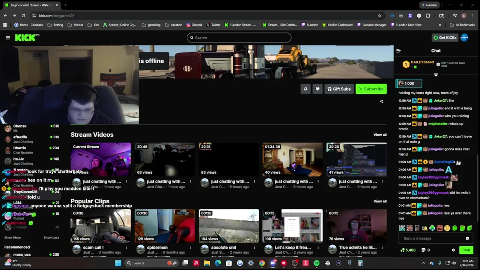Open Chrome extensions puzzle icon
The height and width of the screenshot is (270, 480).
pyautogui.click(x=428, y=16)
